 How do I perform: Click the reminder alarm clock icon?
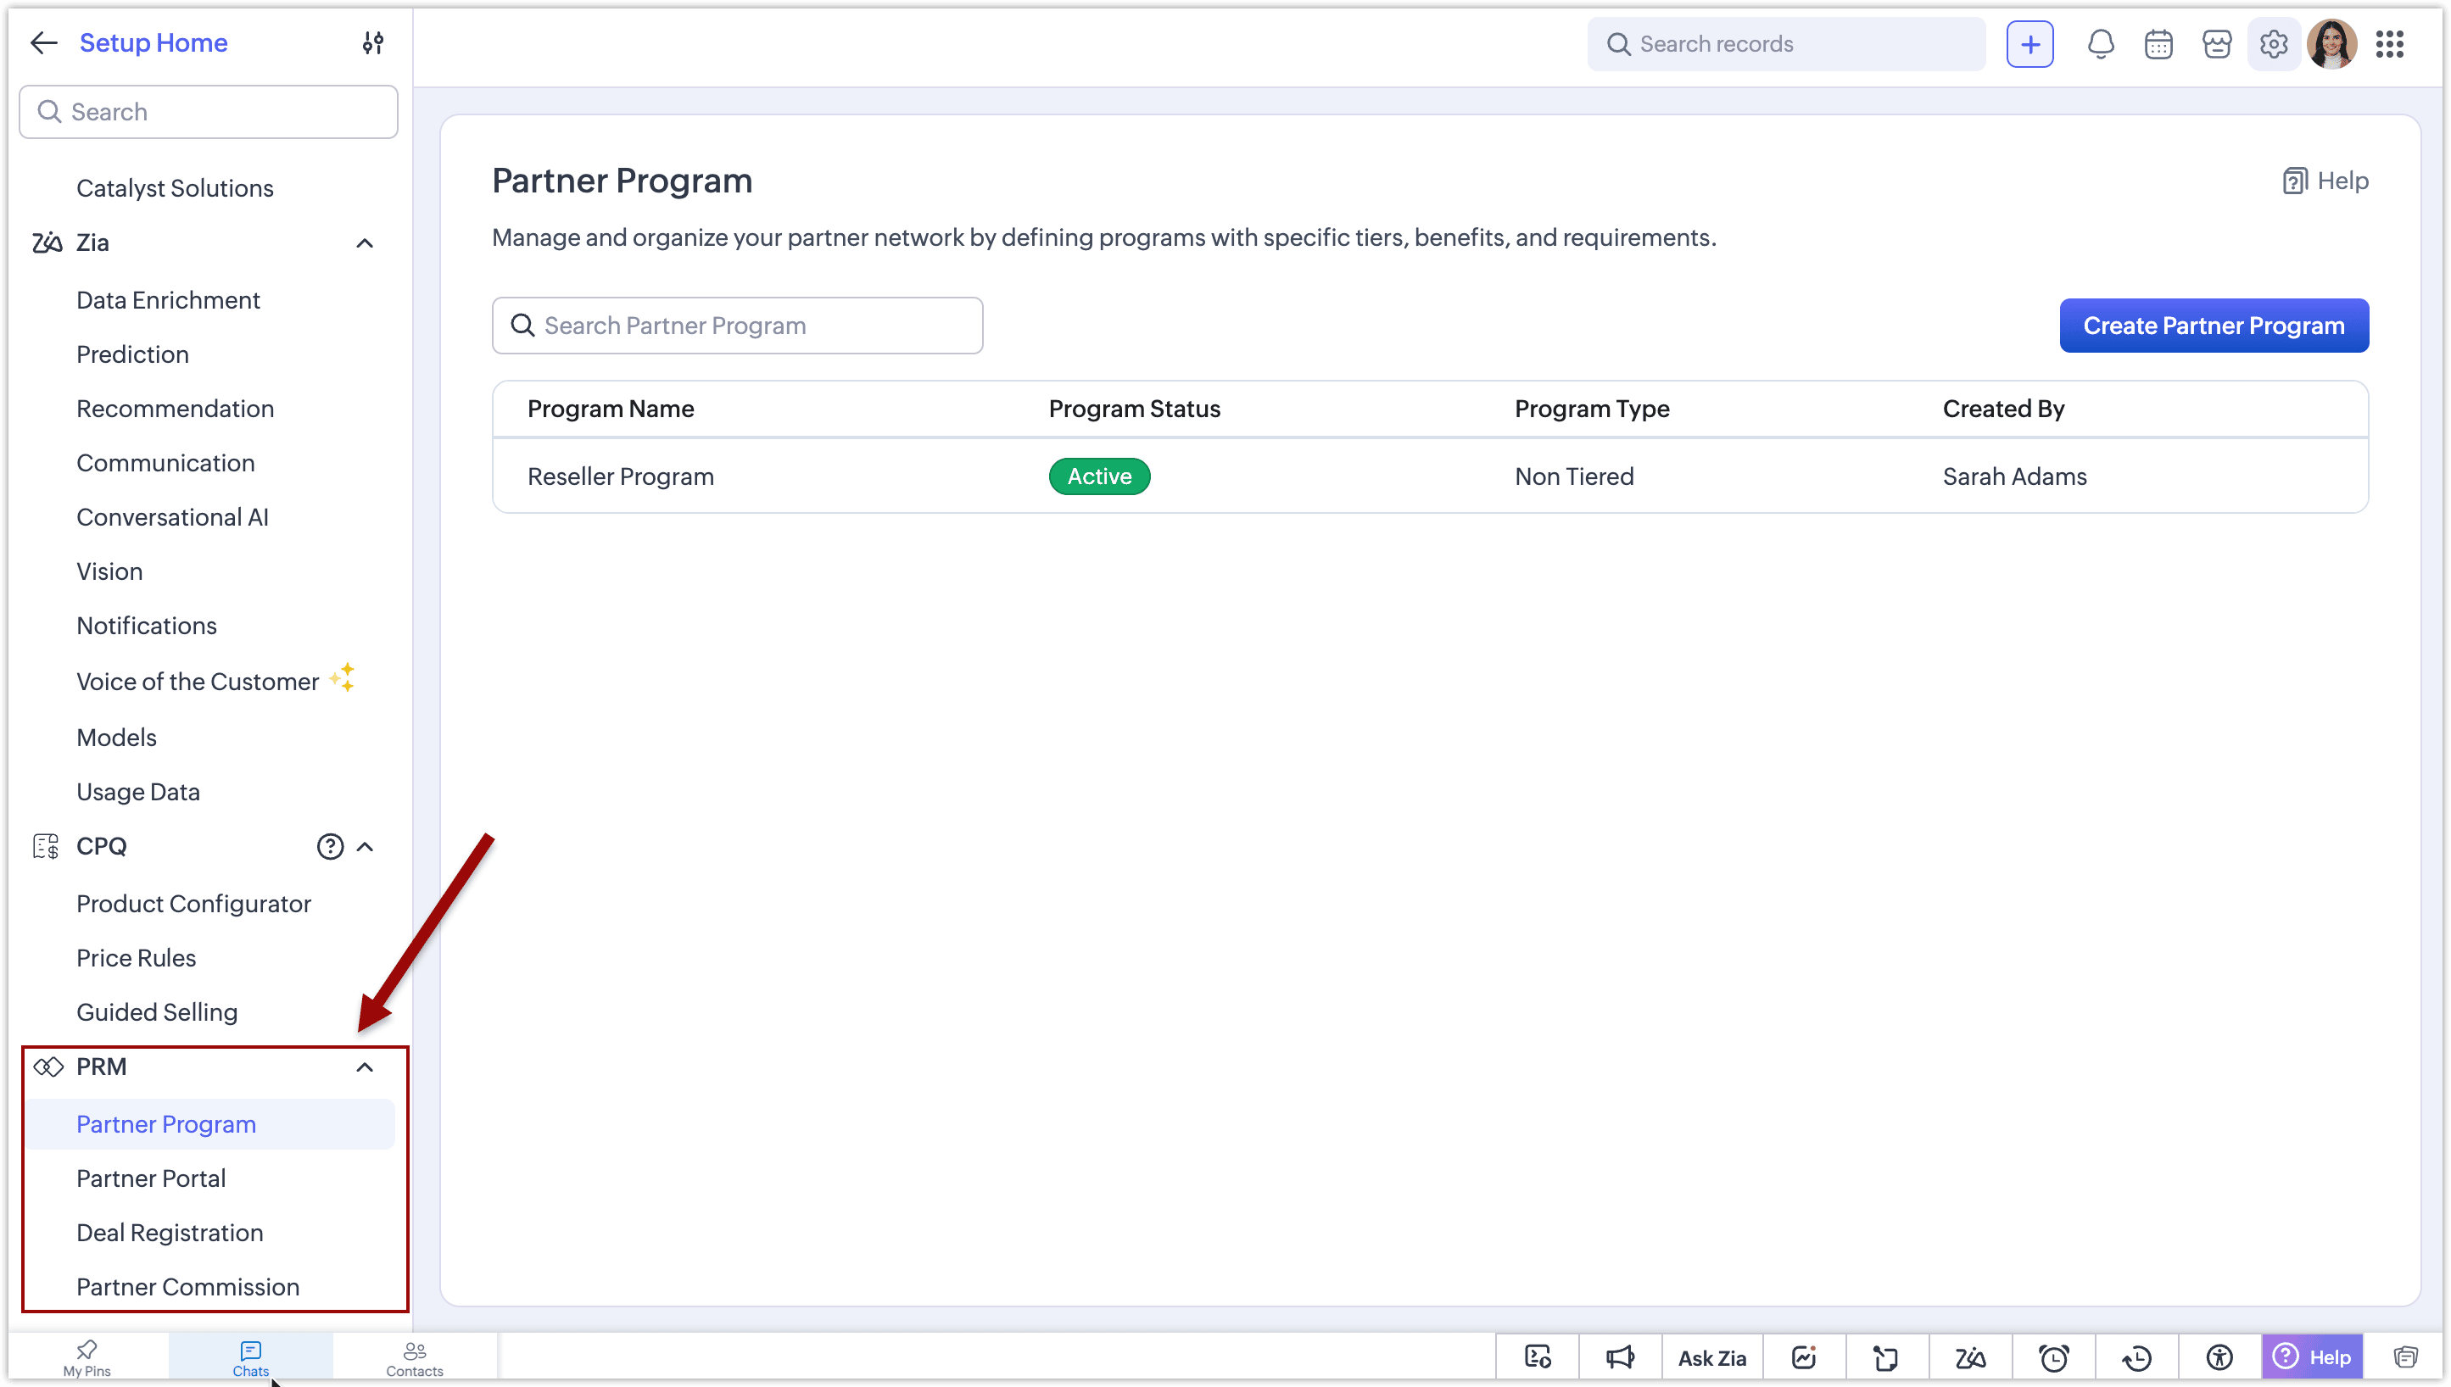[x=2053, y=1356]
